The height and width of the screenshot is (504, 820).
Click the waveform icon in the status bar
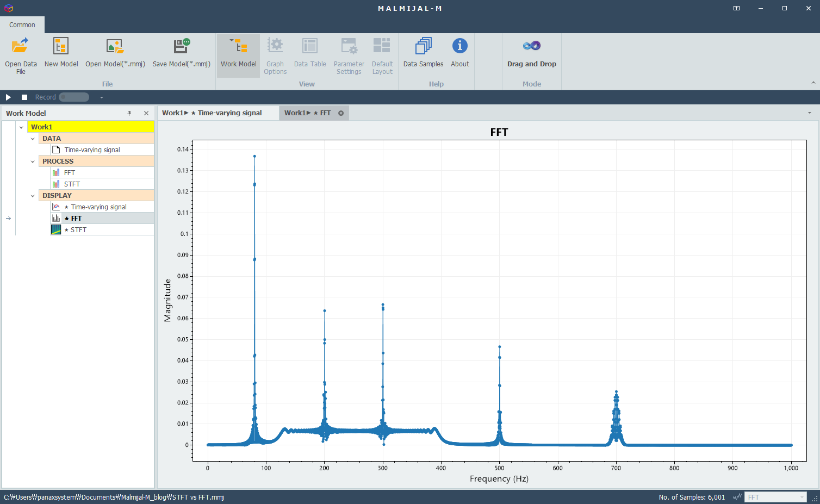[737, 497]
